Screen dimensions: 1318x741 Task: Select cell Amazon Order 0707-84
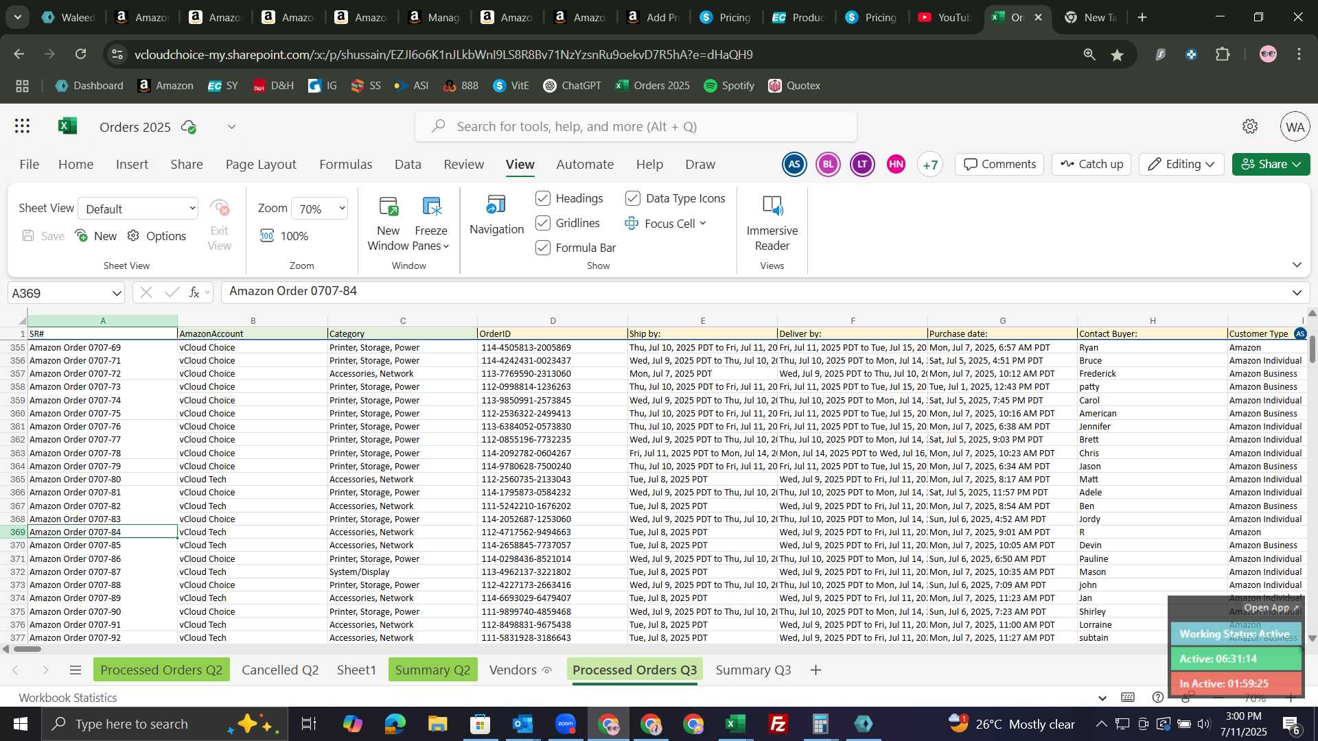point(103,532)
